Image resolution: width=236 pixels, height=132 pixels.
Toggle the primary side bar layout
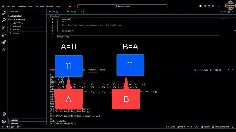pos(201,6)
